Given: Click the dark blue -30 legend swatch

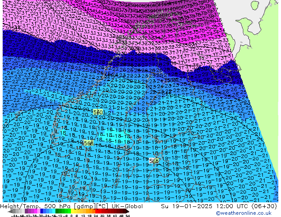Looking at the screenshot, I should [x=42, y=211].
